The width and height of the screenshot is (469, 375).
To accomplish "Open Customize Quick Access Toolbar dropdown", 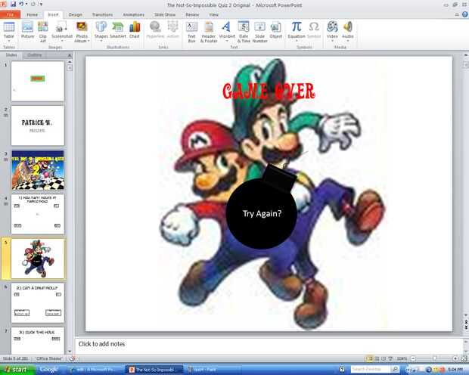I will [x=41, y=5].
